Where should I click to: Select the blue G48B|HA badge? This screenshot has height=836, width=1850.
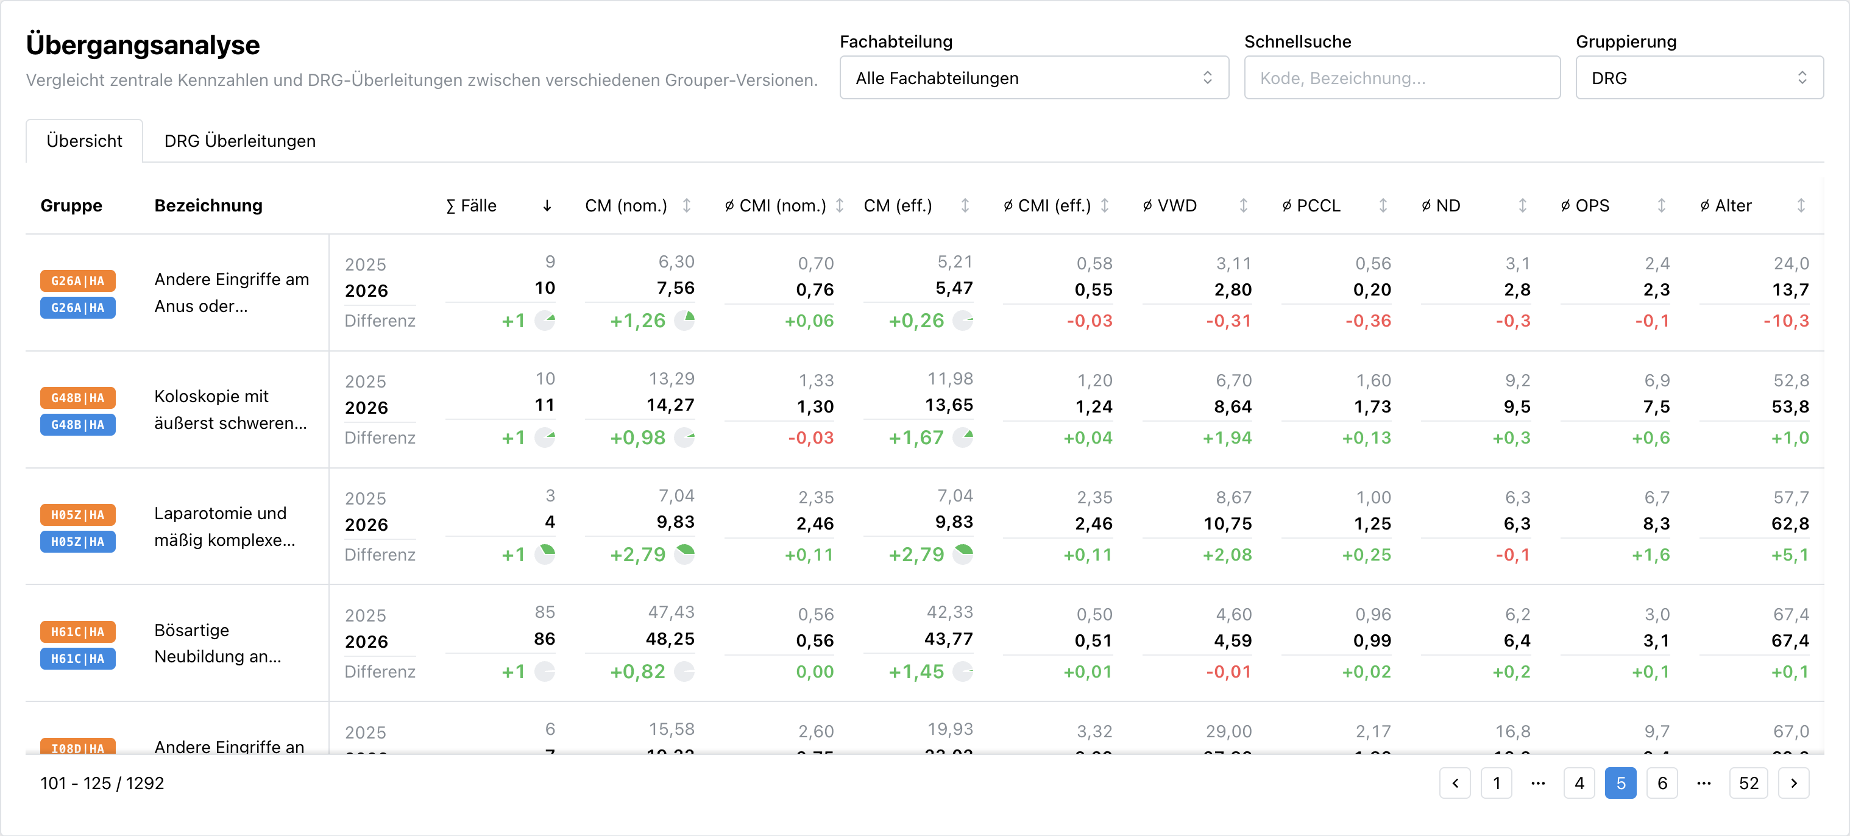click(x=77, y=425)
